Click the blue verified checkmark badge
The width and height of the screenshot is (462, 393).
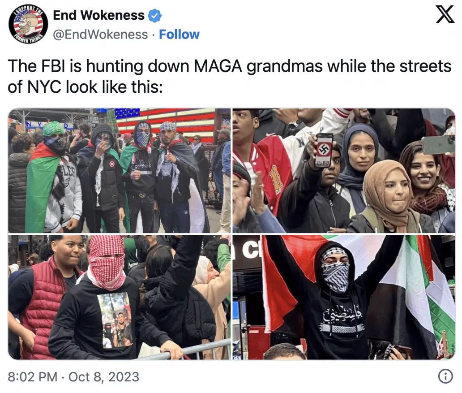(154, 16)
